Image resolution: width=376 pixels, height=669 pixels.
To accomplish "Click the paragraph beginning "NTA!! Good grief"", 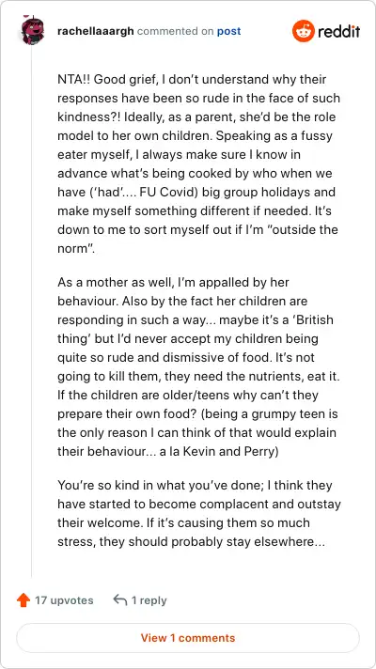I will coord(199,163).
